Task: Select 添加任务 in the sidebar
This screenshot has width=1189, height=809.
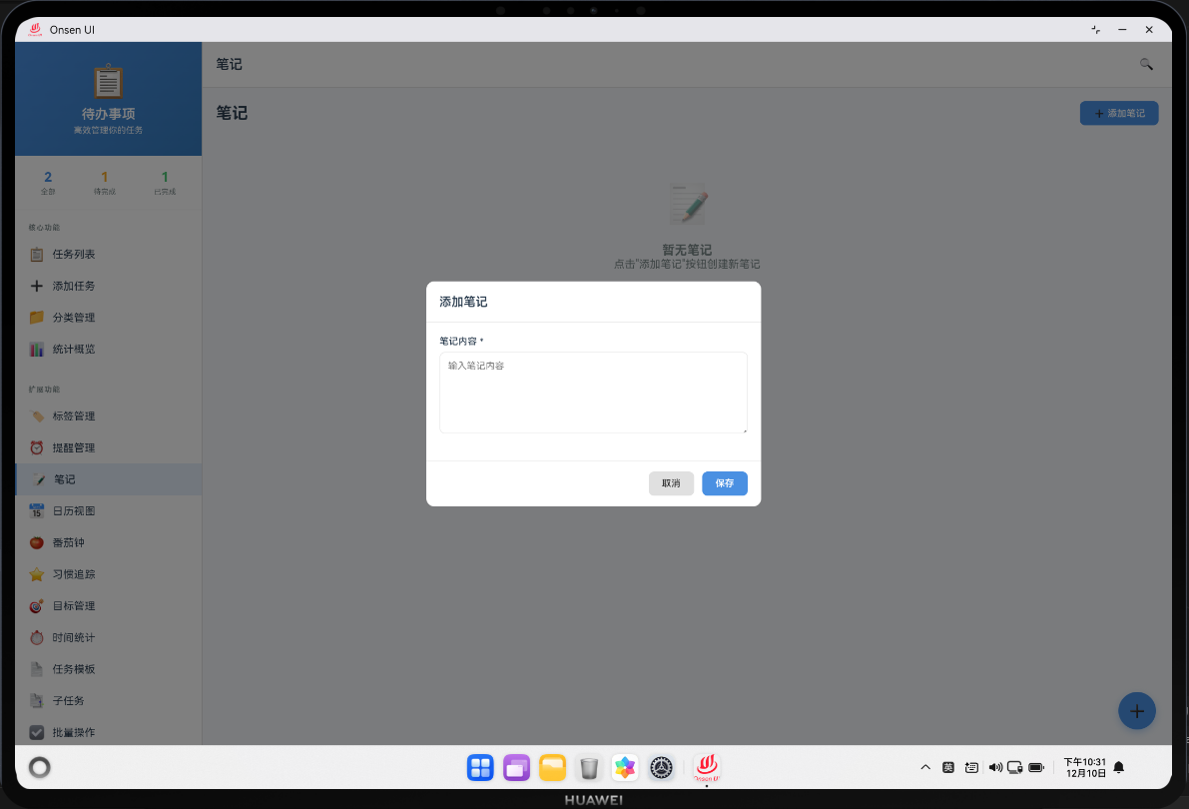Action: tap(109, 286)
